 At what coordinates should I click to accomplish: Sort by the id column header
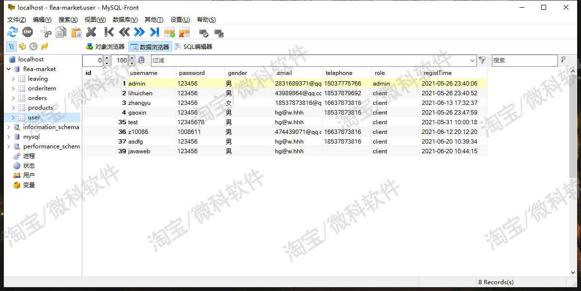(x=105, y=73)
